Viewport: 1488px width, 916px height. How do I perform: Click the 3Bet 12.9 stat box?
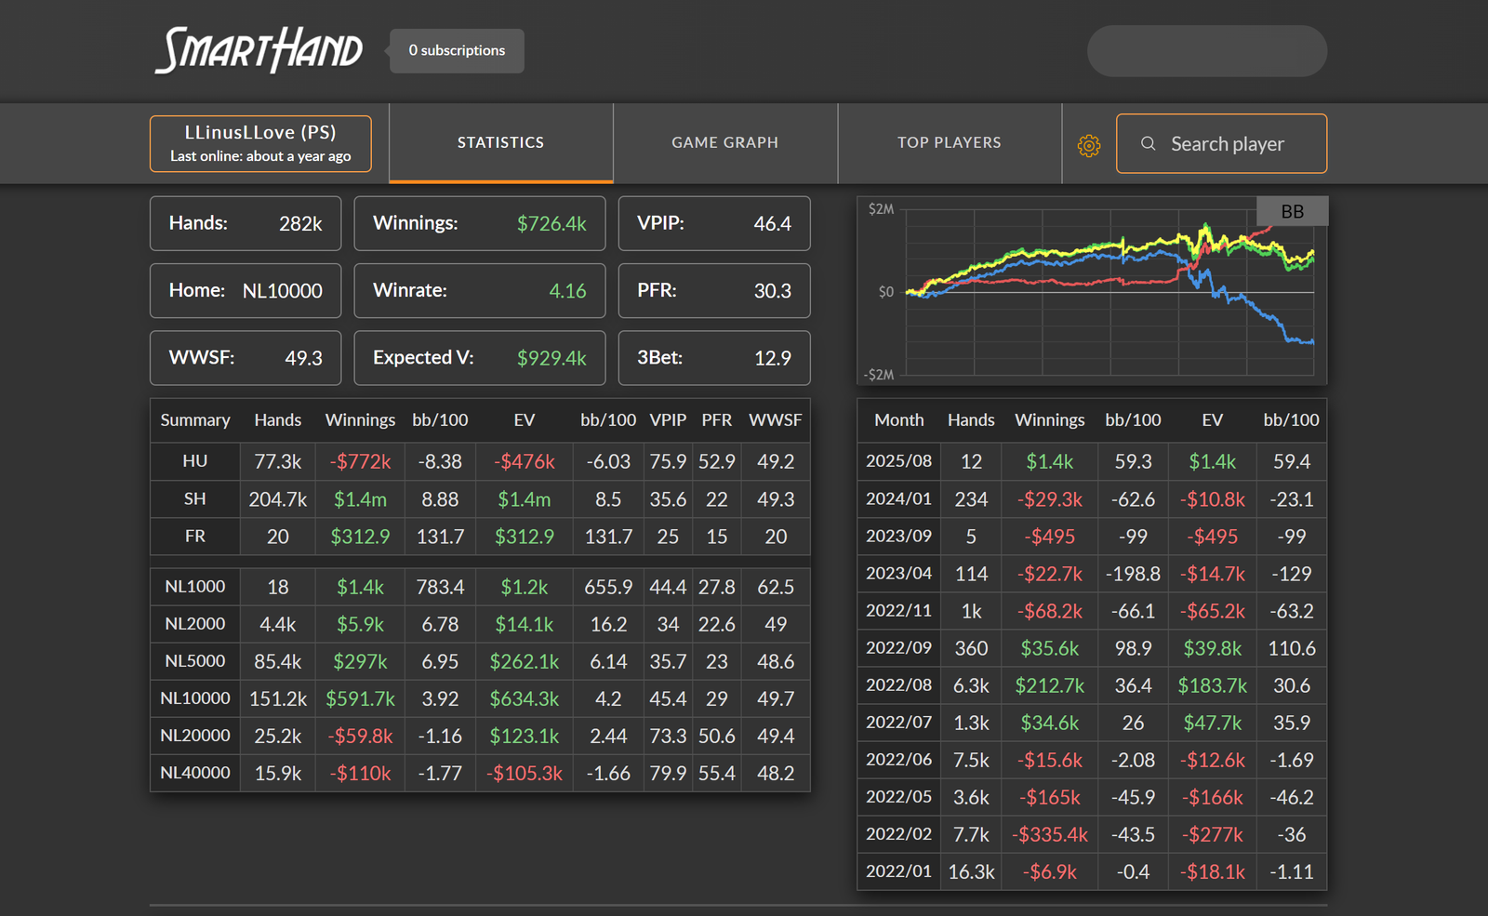coord(714,358)
